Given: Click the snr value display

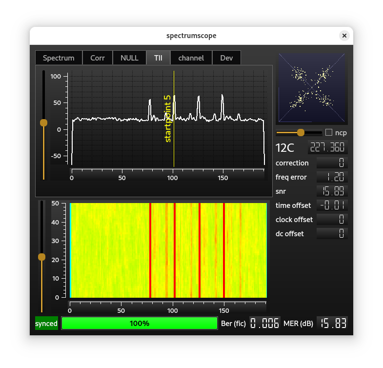Looking at the screenshot, I should click(332, 191).
